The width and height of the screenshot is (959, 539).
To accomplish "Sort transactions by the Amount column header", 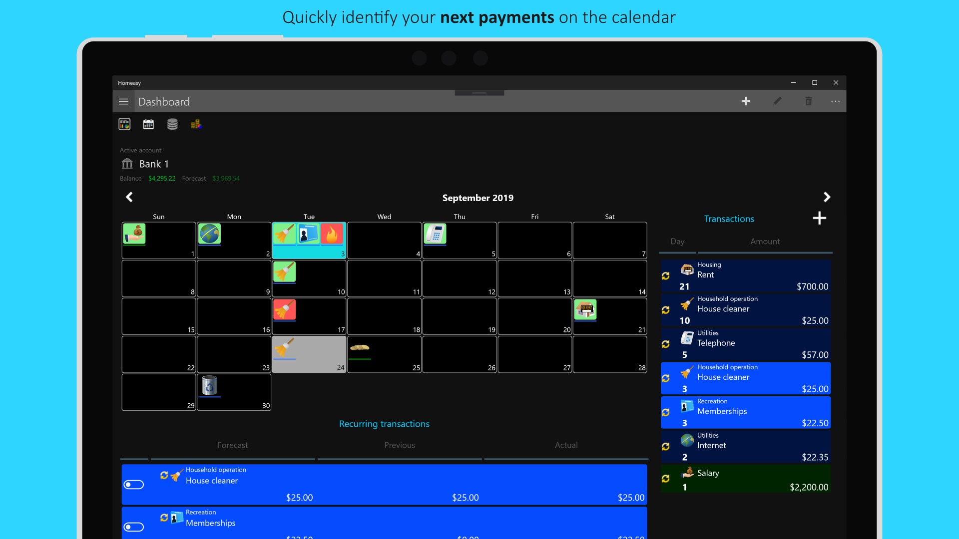I will click(x=765, y=242).
